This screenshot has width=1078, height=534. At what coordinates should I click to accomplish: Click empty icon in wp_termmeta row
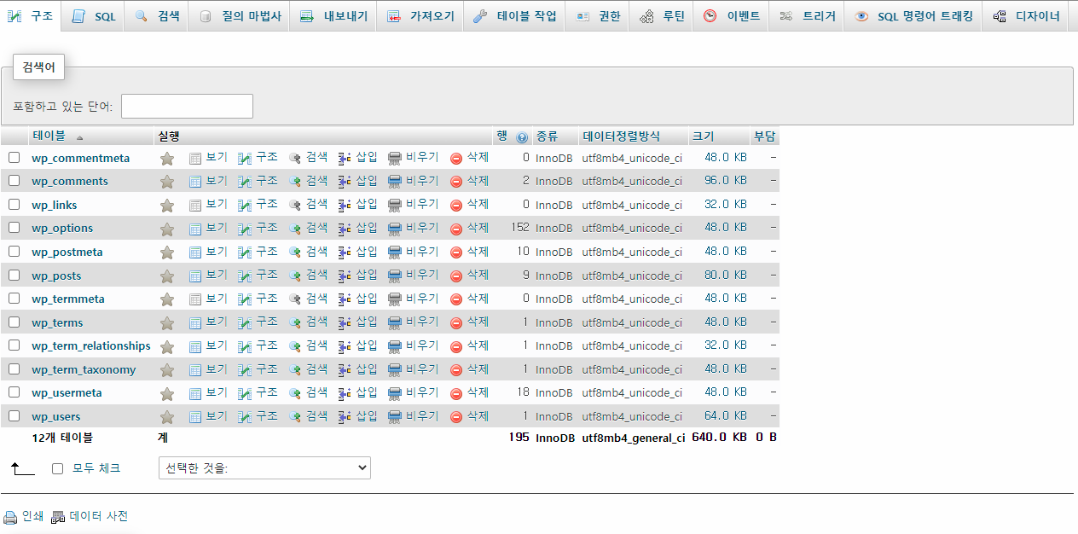(394, 299)
